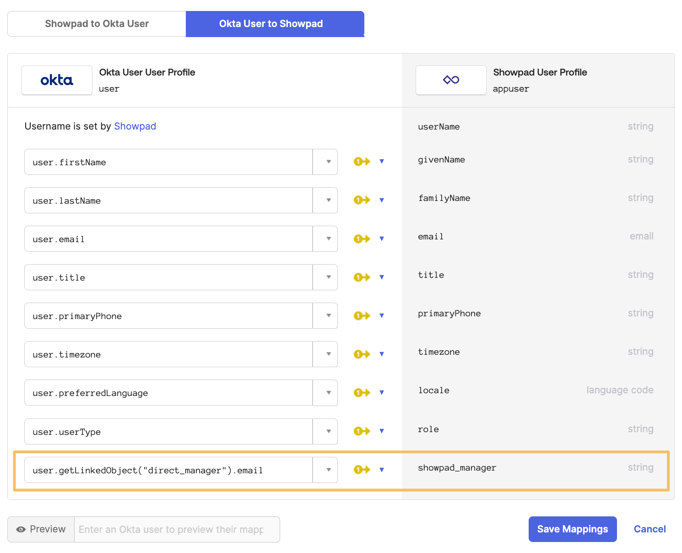Click yellow mapping arrow icon for familyName
The width and height of the screenshot is (682, 553).
(362, 200)
